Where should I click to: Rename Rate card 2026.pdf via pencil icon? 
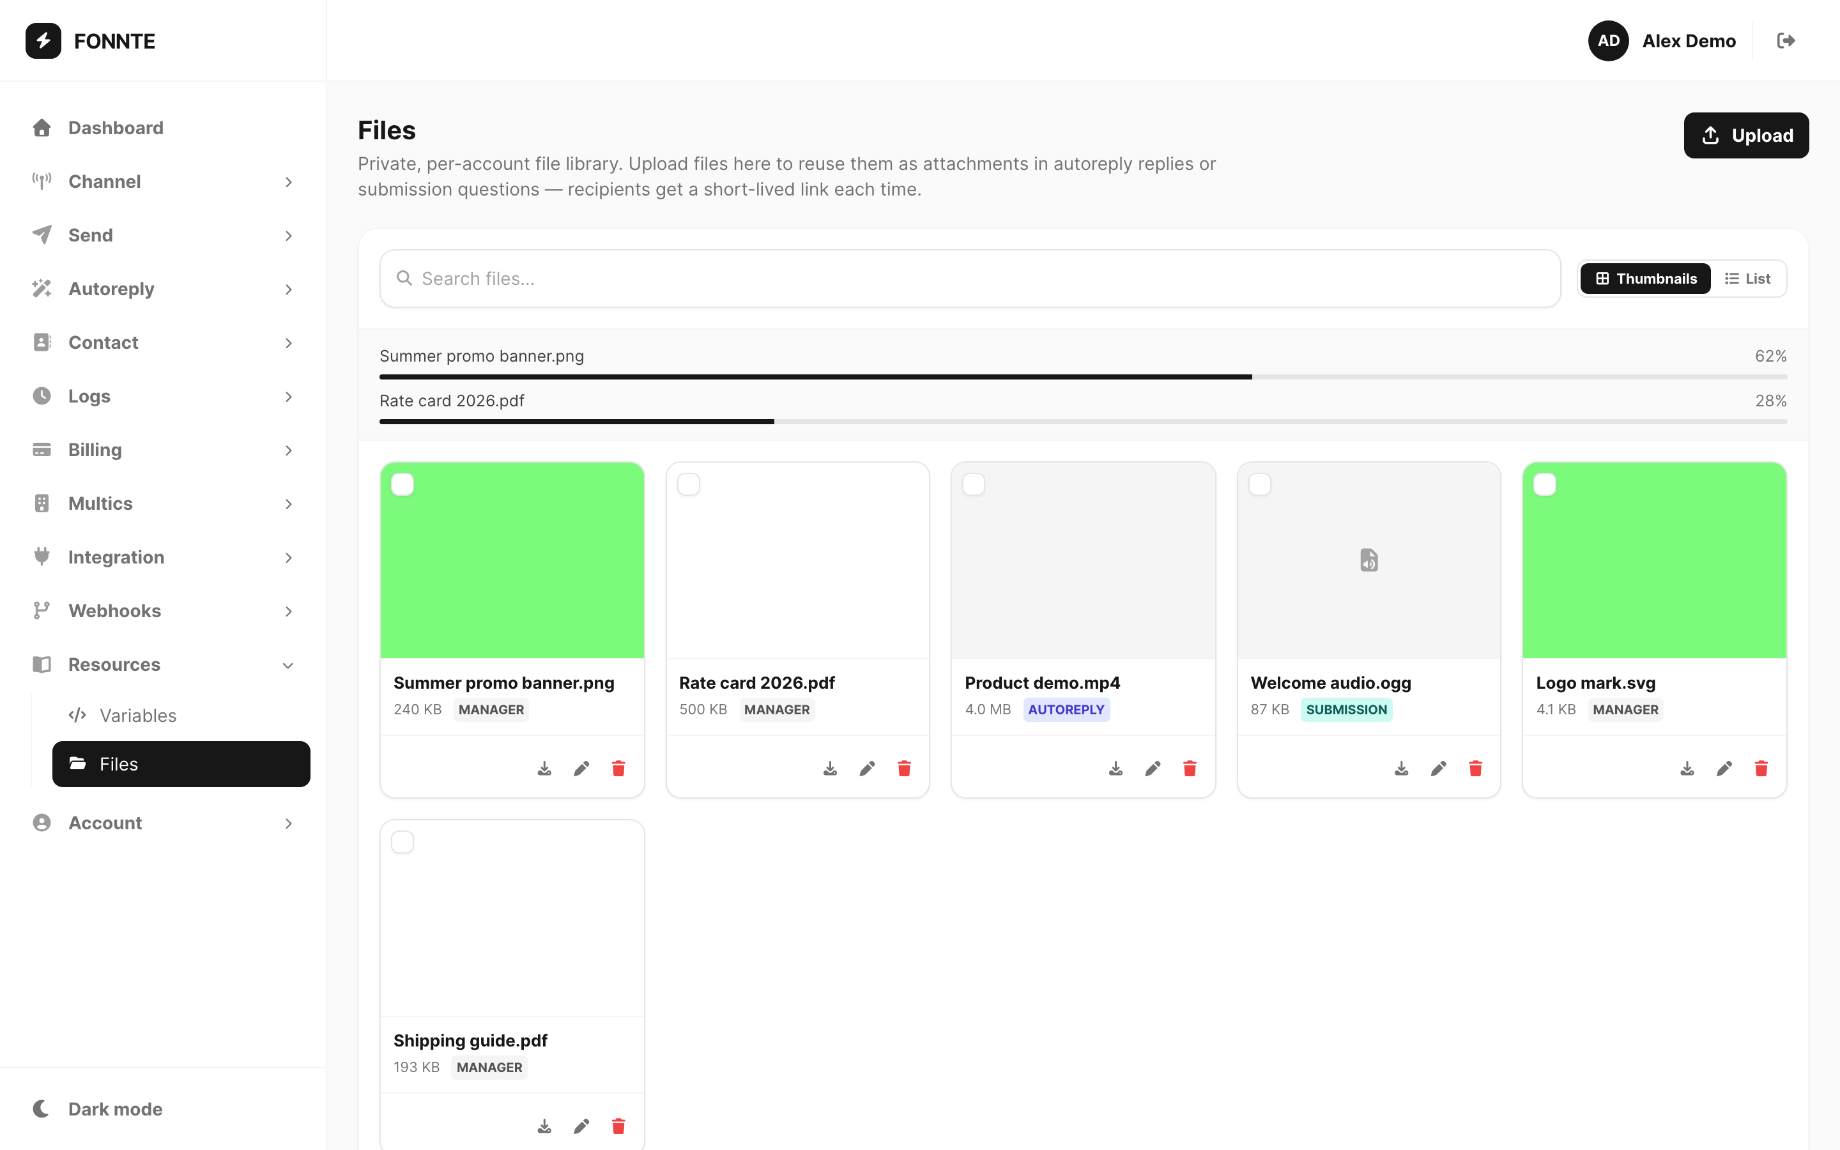tap(868, 768)
